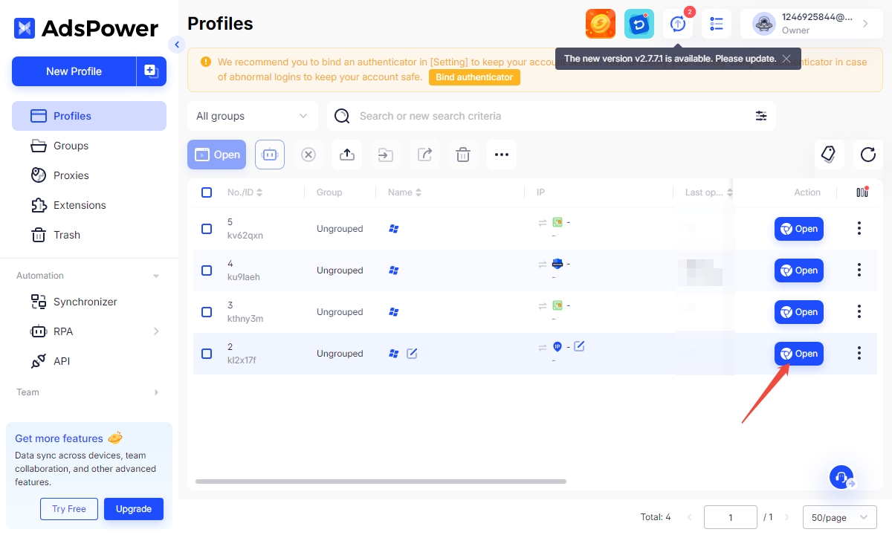This screenshot has width=892, height=535.
Task: Open the more actions ellipsis in toolbar
Action: click(x=502, y=155)
